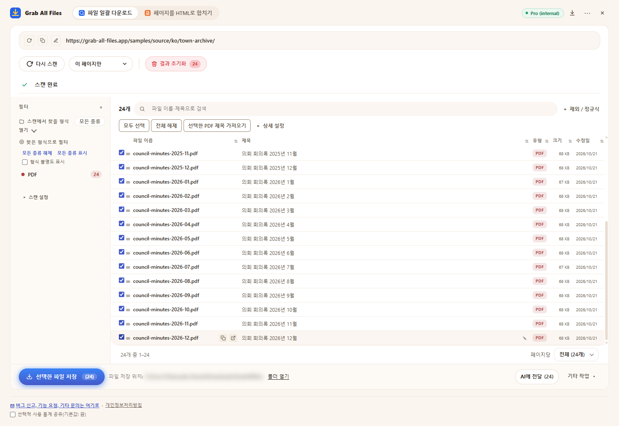This screenshot has height=426, width=619.
Task: Enable 선택적 사용 통계 공유 checkbox
Action: (x=13, y=414)
